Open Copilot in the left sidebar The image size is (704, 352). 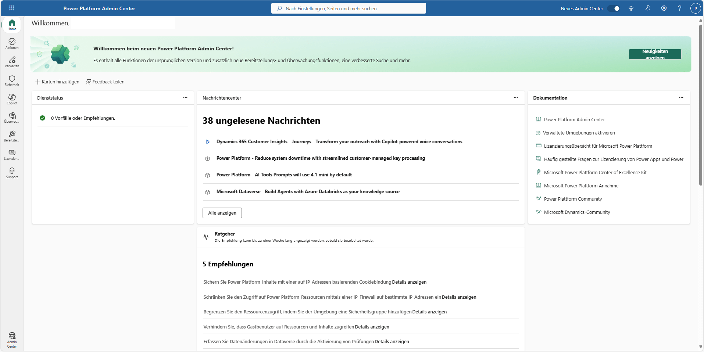point(12,99)
